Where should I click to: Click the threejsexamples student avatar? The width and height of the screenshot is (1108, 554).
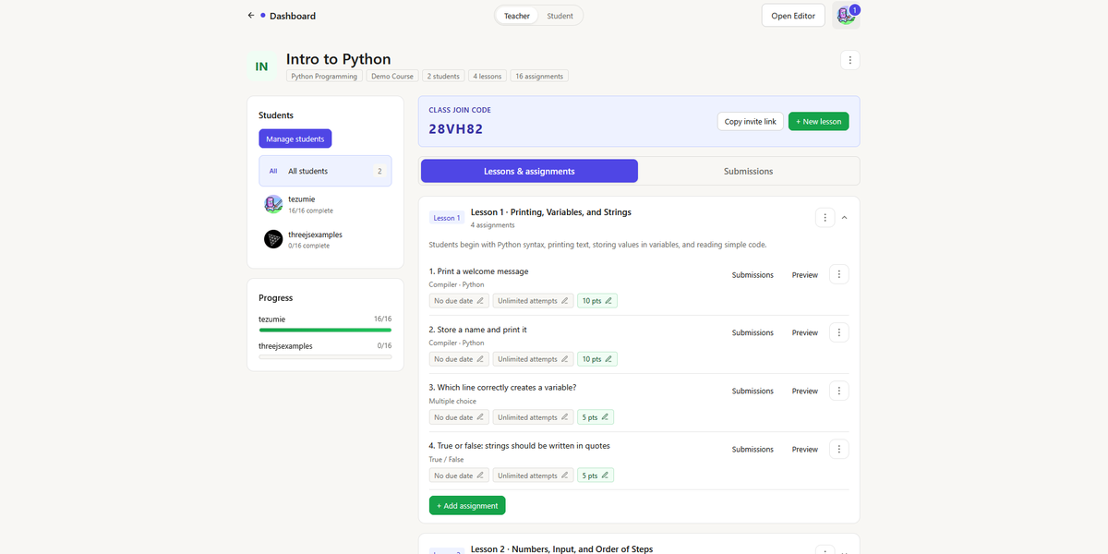pos(273,239)
